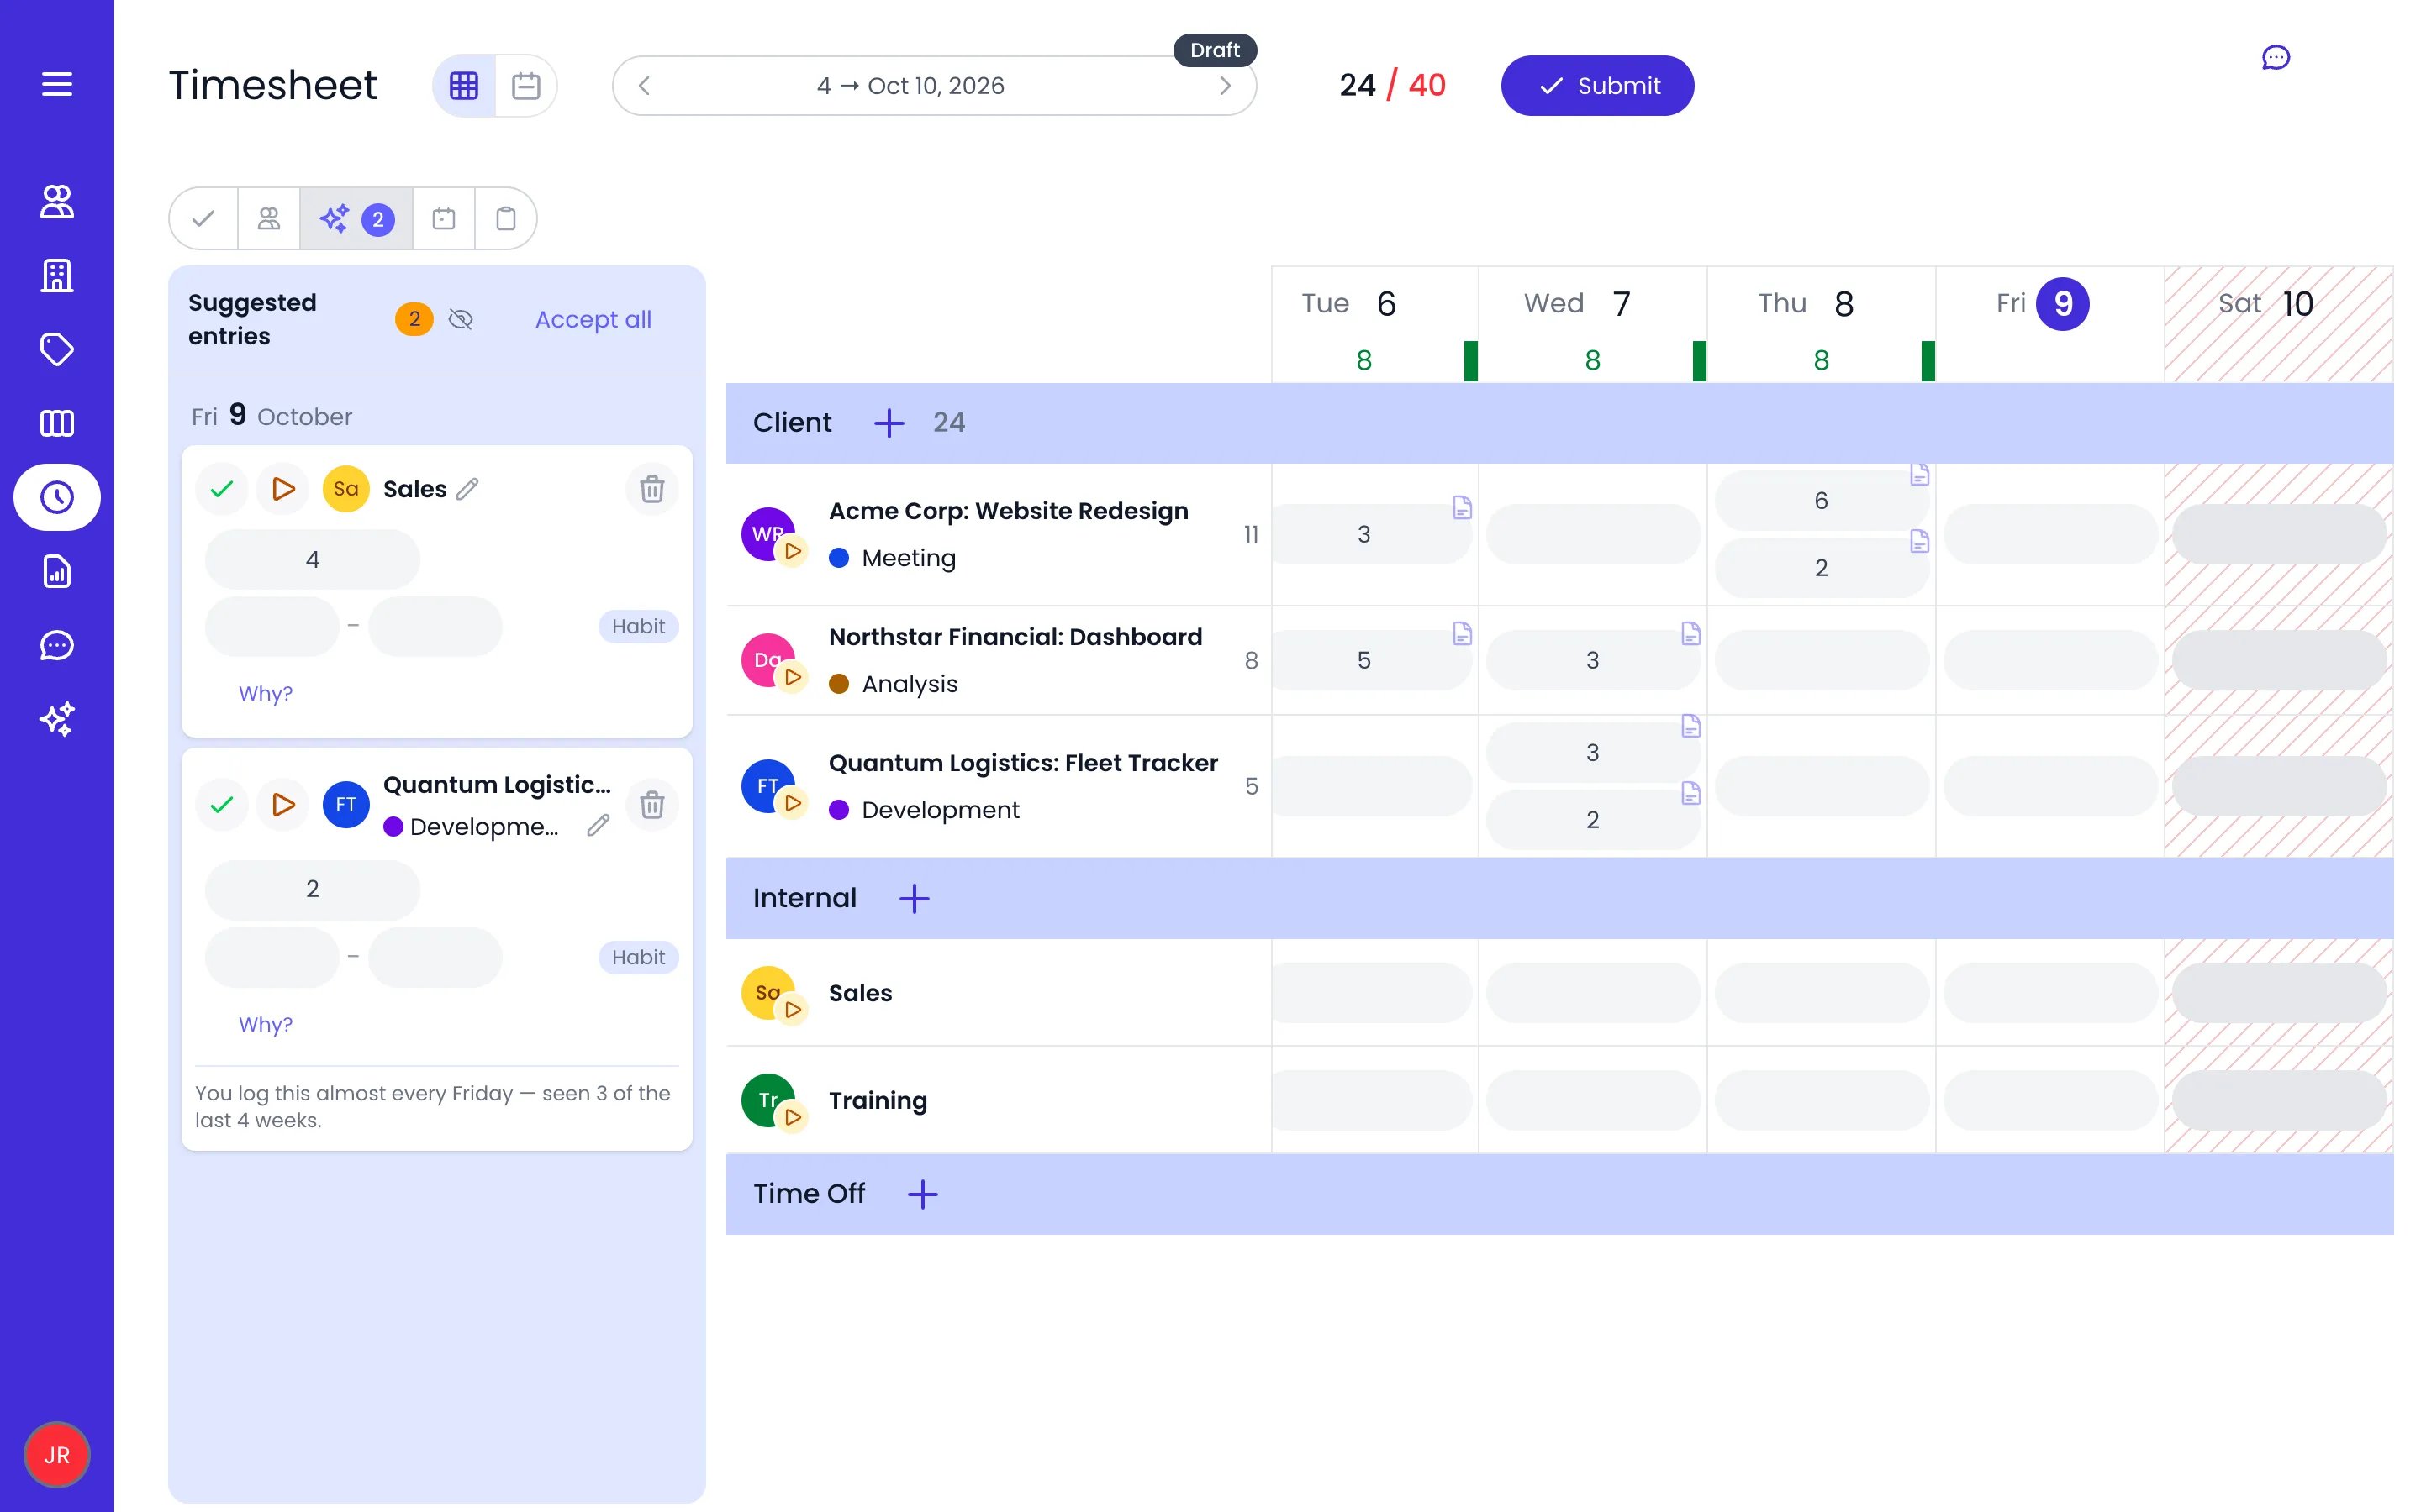The height and width of the screenshot is (1512, 2421).
Task: Open the AI sparkles sidebar icon
Action: [57, 719]
